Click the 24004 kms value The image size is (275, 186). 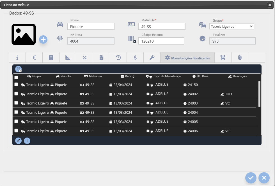coord(193,112)
